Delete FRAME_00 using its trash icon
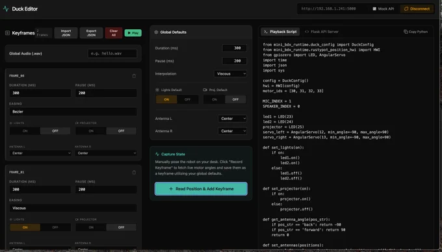 (134, 76)
